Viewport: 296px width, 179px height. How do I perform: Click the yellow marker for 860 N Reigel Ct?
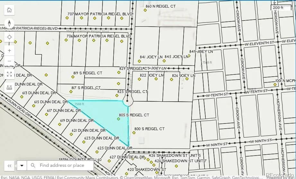pos(145,10)
